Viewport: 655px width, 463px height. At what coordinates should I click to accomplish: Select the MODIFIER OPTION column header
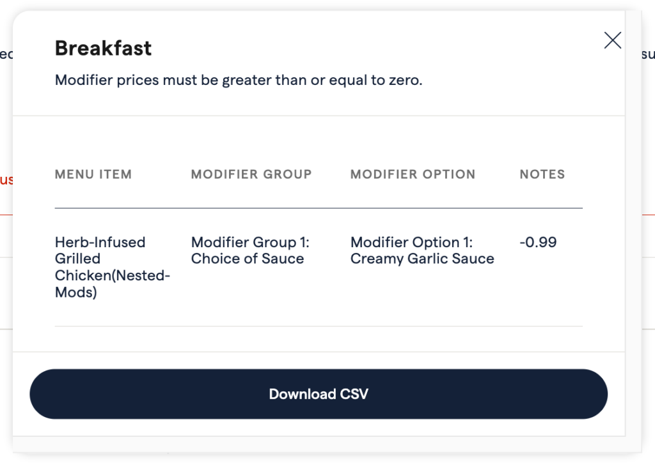[413, 174]
